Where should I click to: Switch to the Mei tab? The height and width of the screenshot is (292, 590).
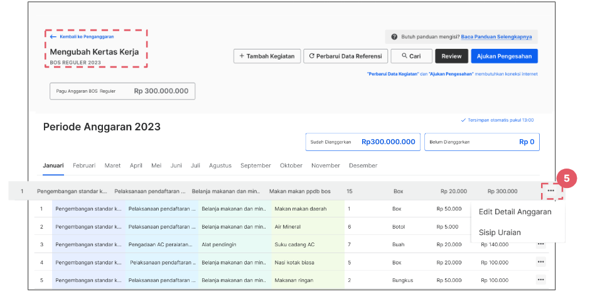[x=156, y=165]
